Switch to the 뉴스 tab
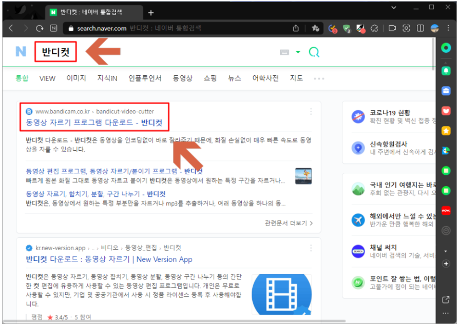 (235, 78)
